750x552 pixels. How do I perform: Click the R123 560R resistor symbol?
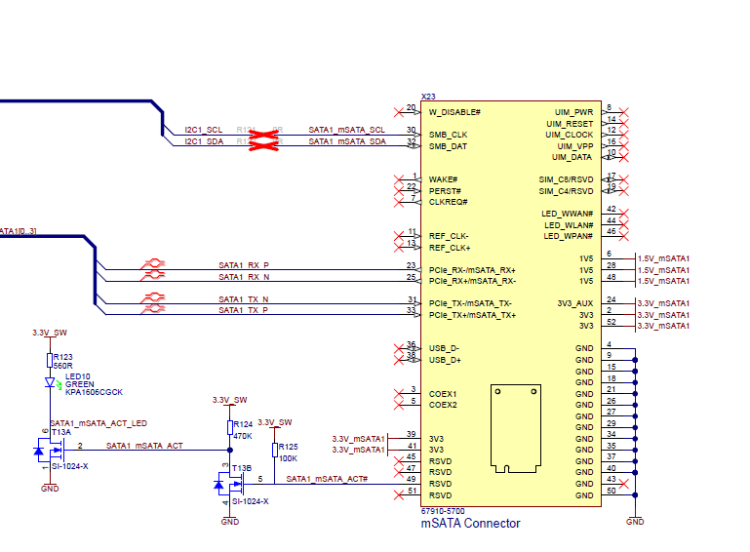tap(51, 361)
